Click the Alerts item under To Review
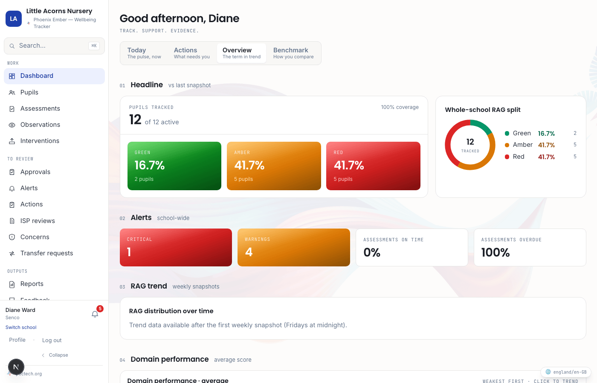The width and height of the screenshot is (597, 383). (x=54, y=188)
